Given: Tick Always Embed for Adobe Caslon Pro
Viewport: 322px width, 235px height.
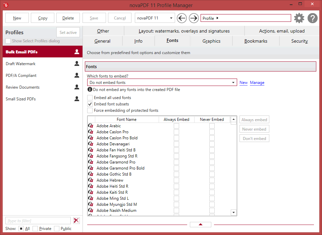Looking at the screenshot, I should [176, 132].
